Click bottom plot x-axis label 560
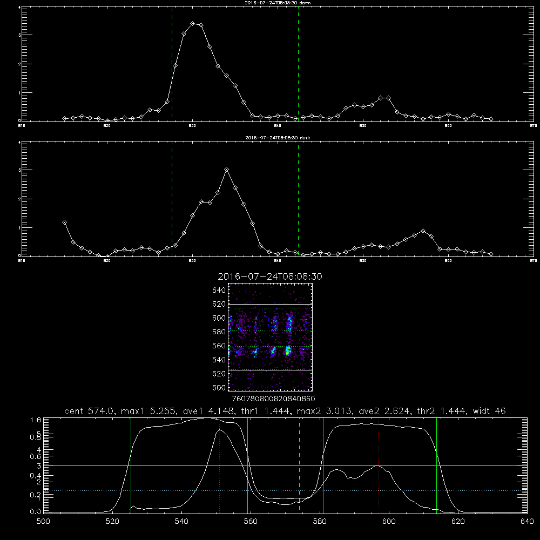Screen dimensions: 540x540 pyautogui.click(x=251, y=522)
